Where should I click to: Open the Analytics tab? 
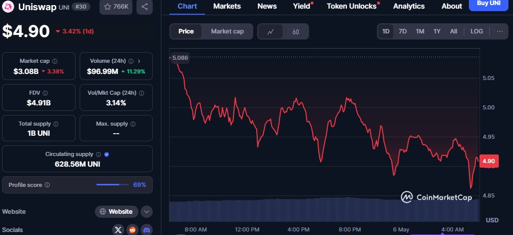click(x=409, y=6)
